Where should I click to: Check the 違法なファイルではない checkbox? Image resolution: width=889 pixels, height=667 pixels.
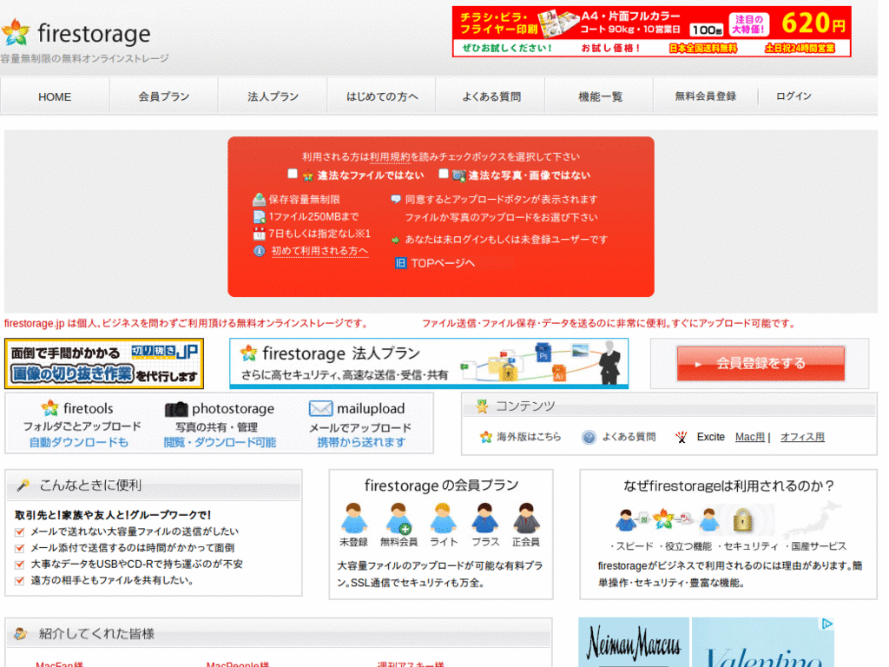[293, 174]
